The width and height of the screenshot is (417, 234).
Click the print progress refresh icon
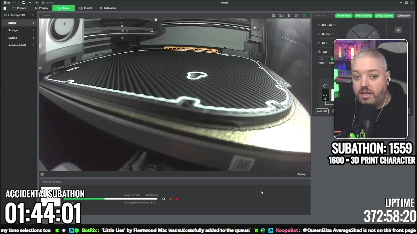[x=164, y=199]
